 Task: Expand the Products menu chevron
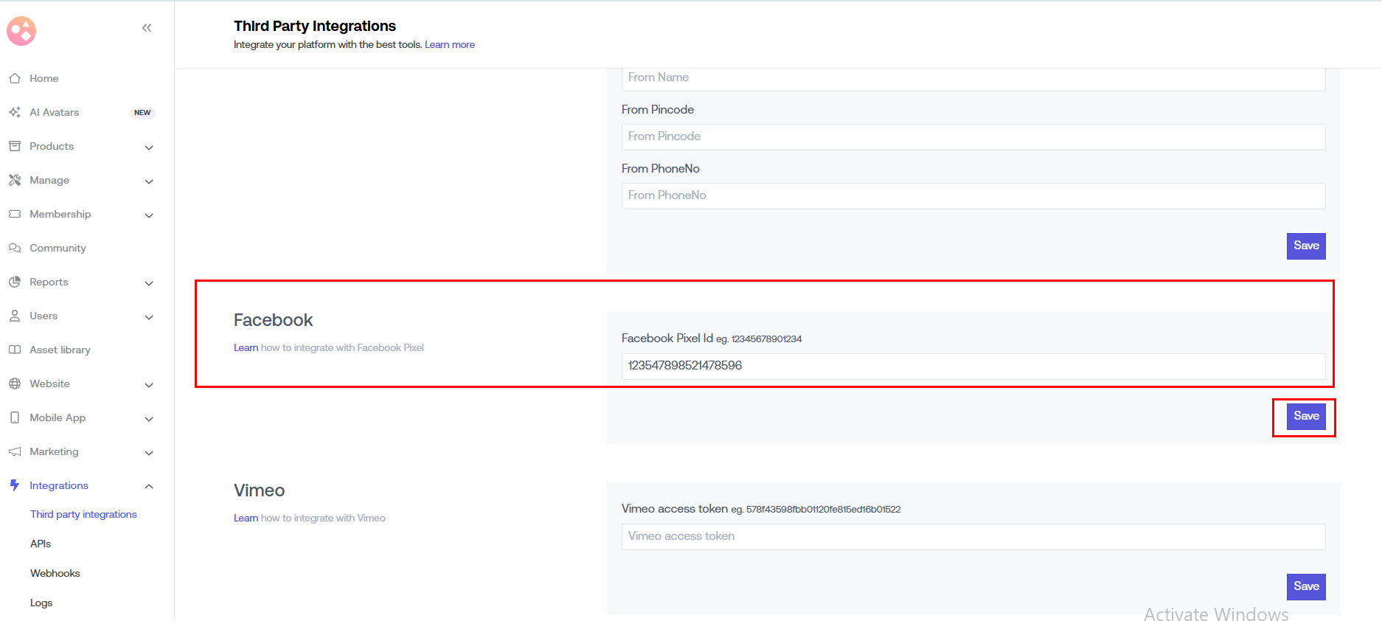tap(149, 148)
